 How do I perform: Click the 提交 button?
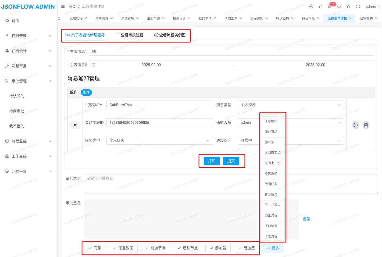231,161
